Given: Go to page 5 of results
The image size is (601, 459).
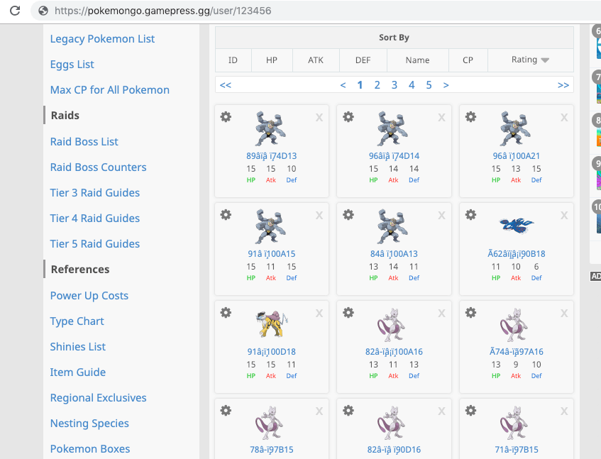Looking at the screenshot, I should click(429, 85).
